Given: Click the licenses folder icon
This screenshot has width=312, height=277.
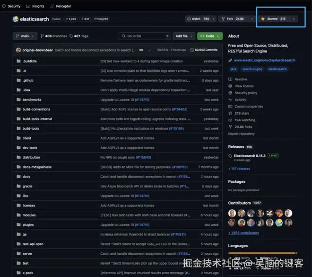Looking at the screenshot, I should click(x=18, y=205).
